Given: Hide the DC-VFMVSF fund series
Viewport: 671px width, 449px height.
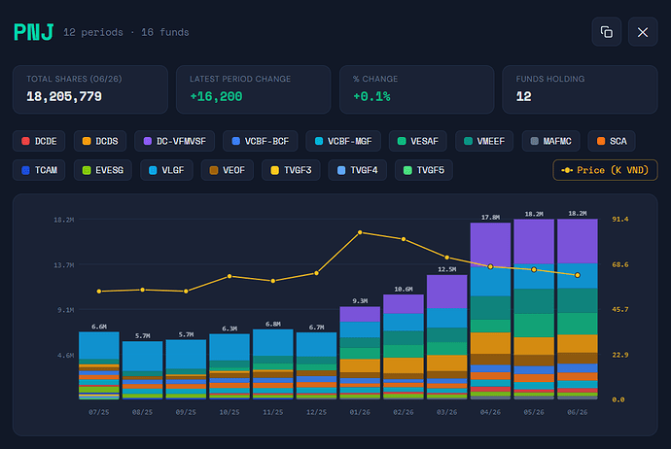Looking at the screenshot, I should [x=175, y=141].
